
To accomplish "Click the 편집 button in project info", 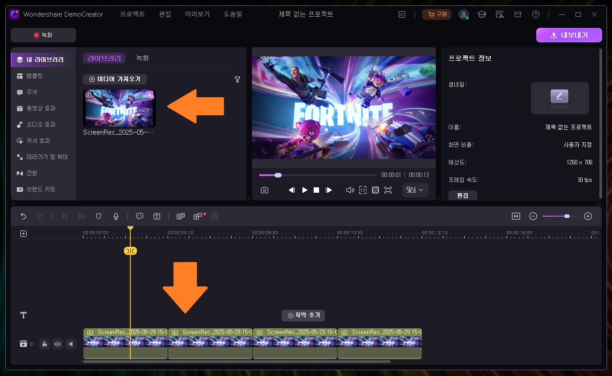I will [x=462, y=196].
